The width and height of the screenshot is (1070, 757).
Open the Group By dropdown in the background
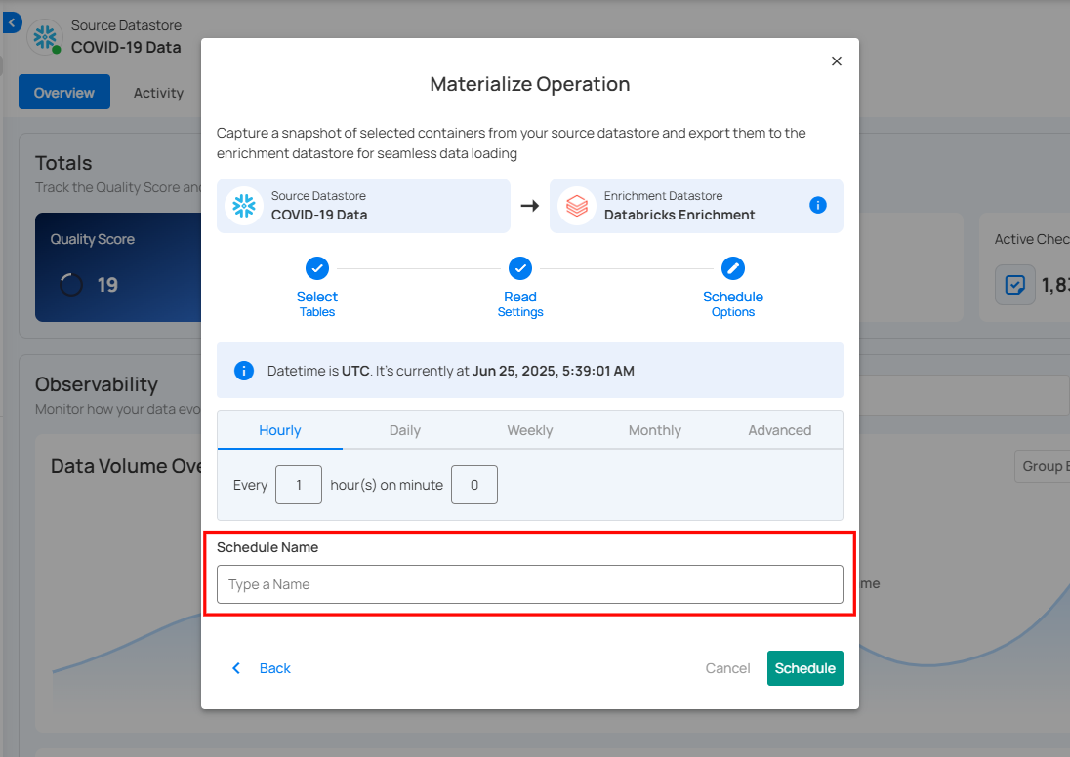(1042, 466)
